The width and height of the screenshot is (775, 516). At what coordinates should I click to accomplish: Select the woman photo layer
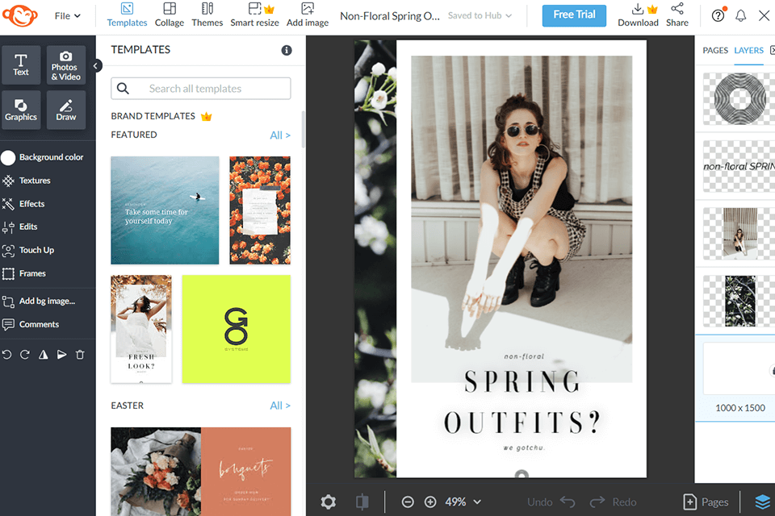pos(739,234)
